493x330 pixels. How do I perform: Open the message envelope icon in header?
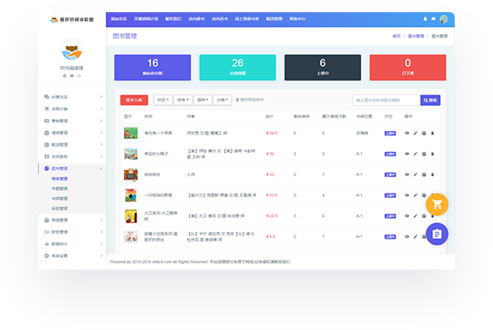coord(433,19)
